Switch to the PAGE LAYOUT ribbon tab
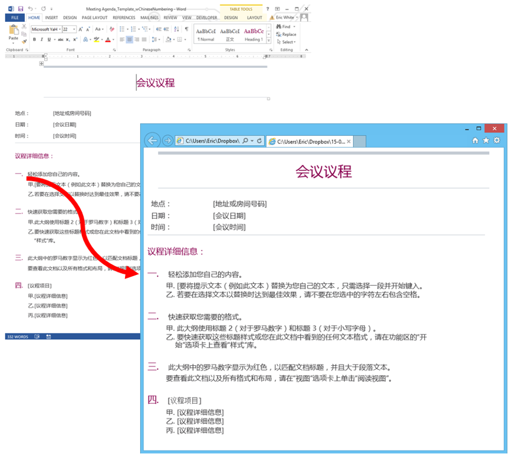 click(x=94, y=18)
